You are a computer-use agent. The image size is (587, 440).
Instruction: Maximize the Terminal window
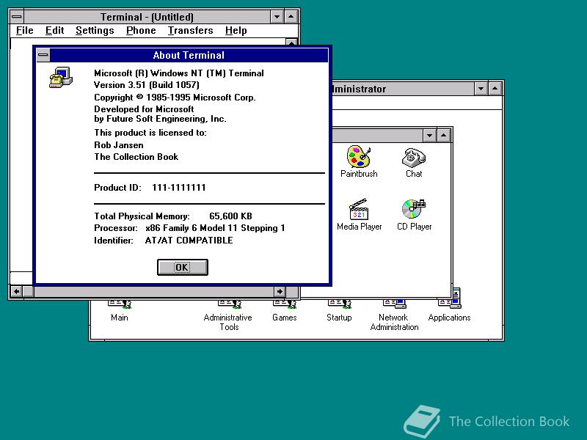pyautogui.click(x=291, y=17)
